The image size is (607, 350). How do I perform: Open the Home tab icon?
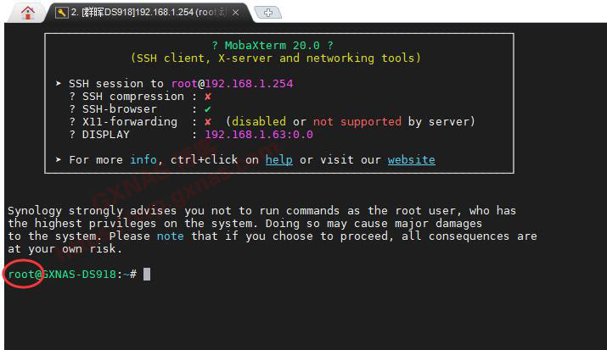(28, 13)
